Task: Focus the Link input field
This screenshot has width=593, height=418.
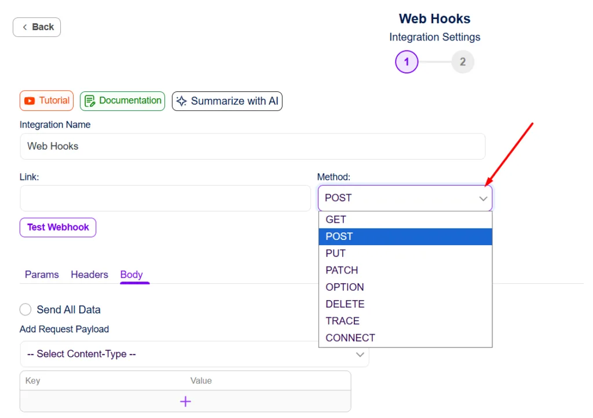Action: coord(165,198)
